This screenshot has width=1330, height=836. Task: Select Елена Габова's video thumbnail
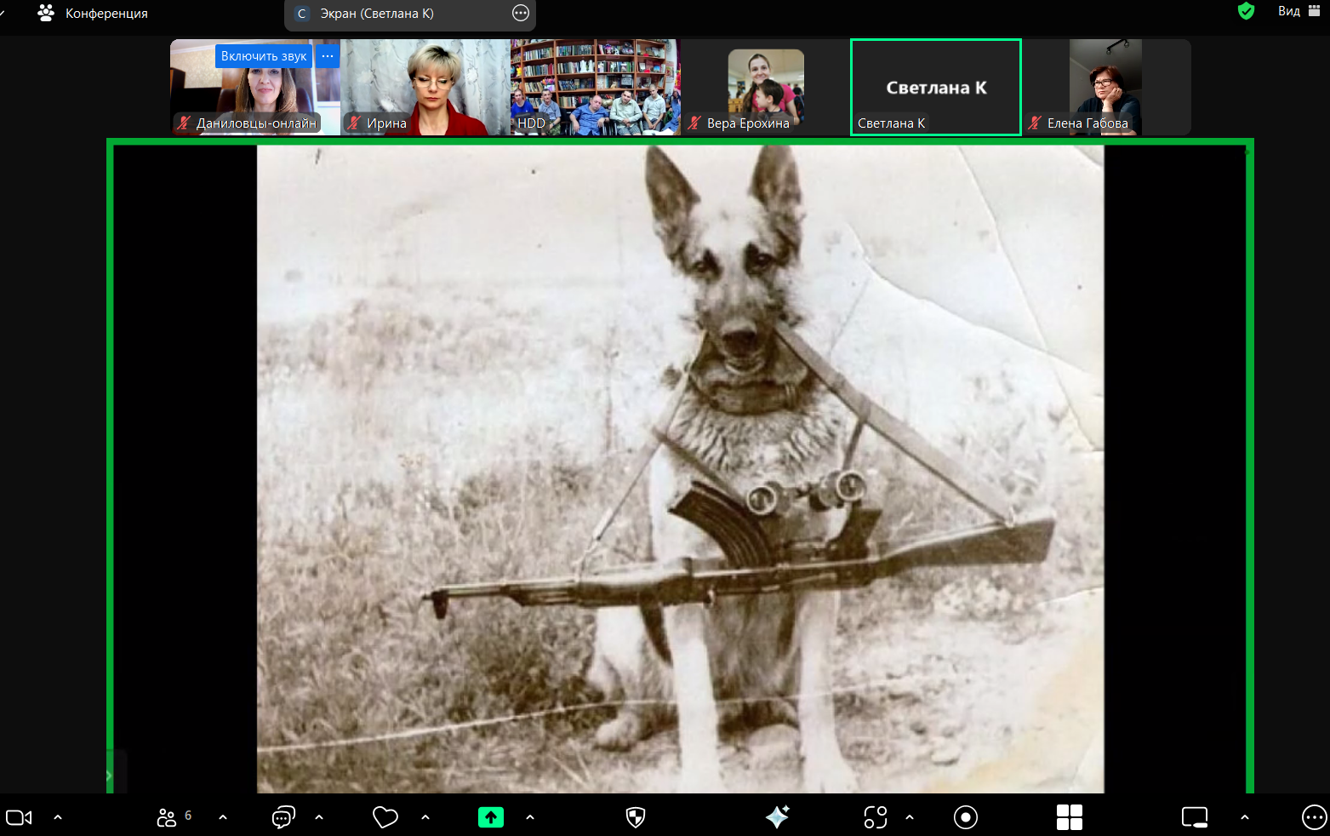(x=1105, y=87)
